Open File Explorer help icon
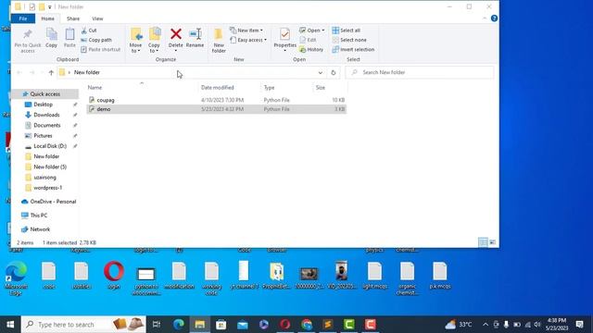This screenshot has width=593, height=333. tap(494, 18)
